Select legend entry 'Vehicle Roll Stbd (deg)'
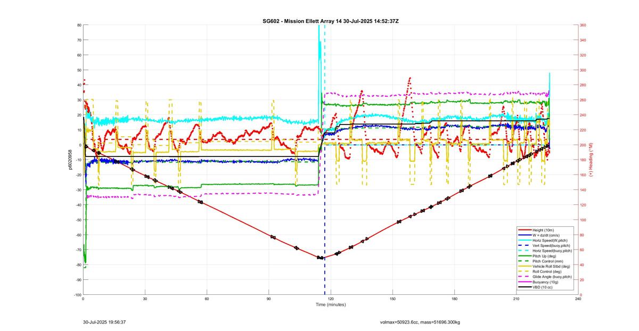 [550, 267]
